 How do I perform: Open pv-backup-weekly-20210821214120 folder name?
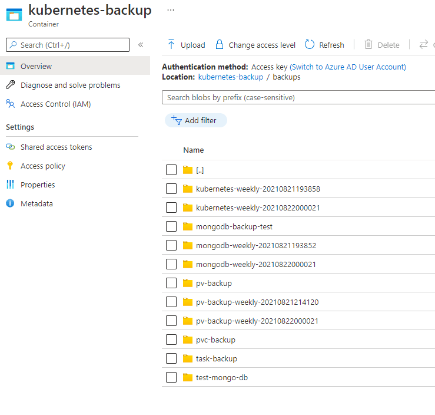click(x=257, y=302)
